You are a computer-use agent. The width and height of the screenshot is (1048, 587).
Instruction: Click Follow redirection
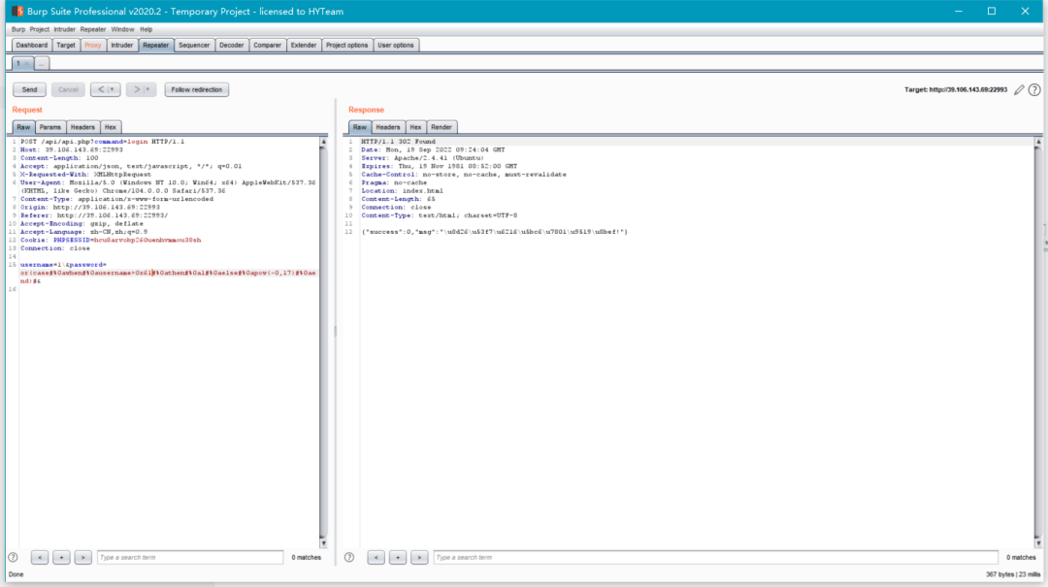coord(196,89)
